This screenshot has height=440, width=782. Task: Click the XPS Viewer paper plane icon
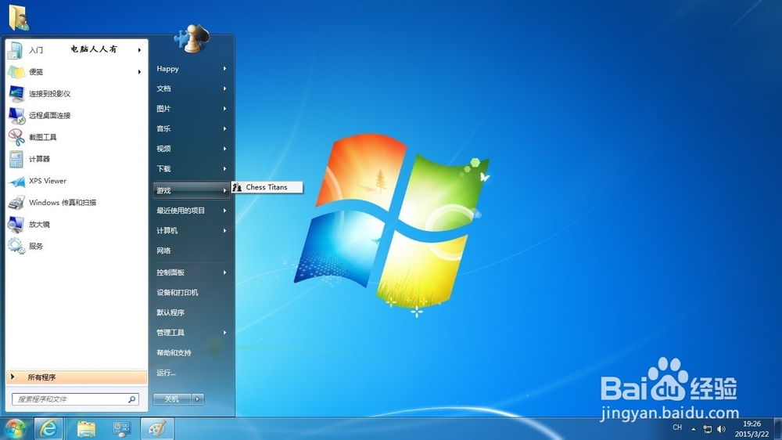16,181
